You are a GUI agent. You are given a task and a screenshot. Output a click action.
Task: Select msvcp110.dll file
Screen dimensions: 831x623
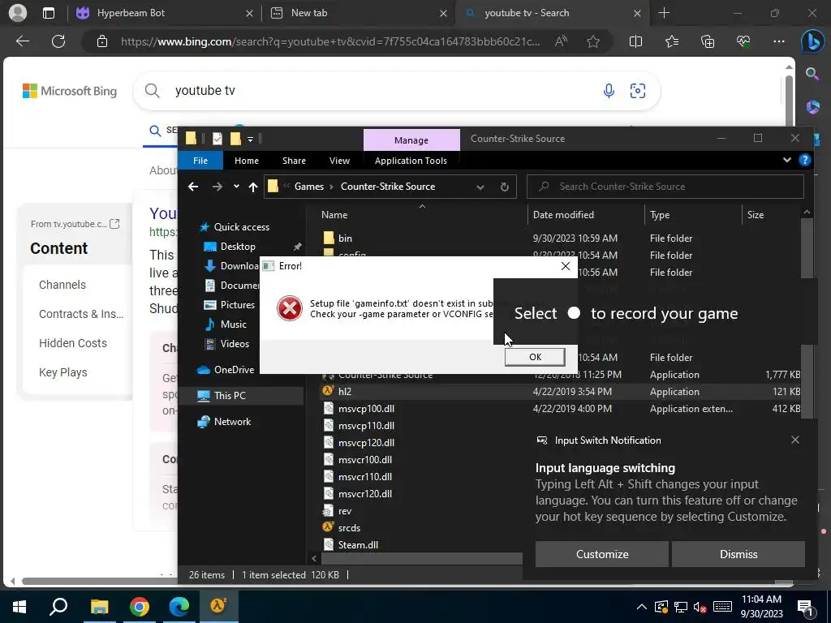(366, 425)
